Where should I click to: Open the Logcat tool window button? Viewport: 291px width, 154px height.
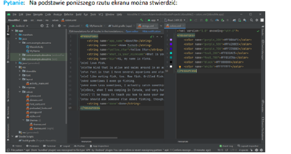coord(65,146)
